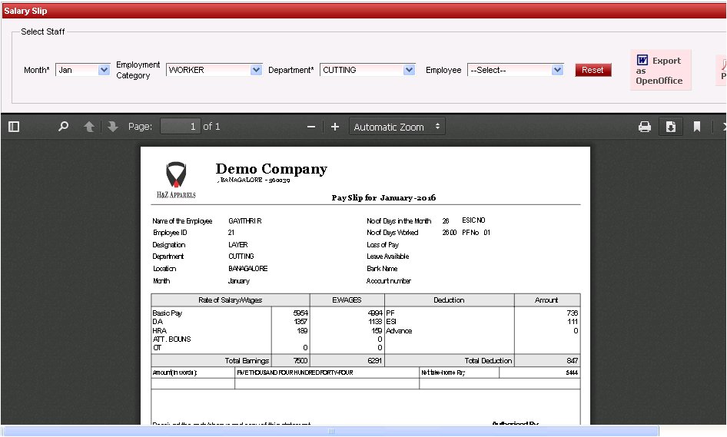This screenshot has width=727, height=437.
Task: Print the pay slip document
Action: 645,127
